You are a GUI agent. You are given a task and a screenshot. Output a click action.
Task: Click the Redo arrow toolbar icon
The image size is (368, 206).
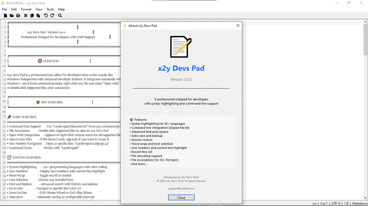52,15
